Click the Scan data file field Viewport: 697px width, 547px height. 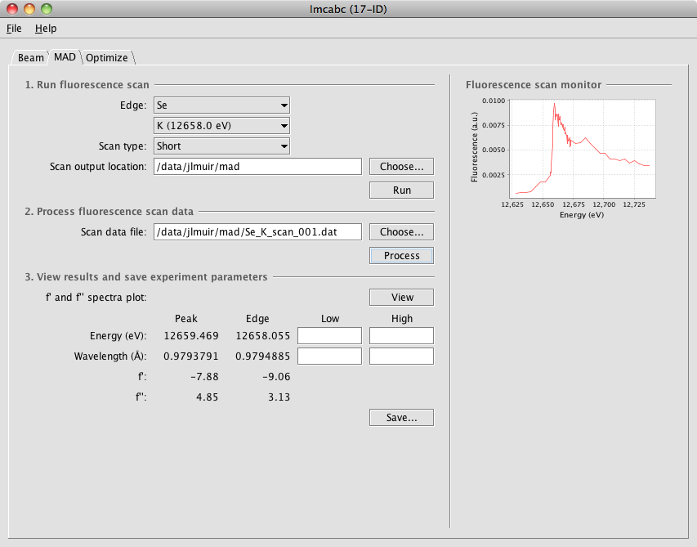coord(258,232)
